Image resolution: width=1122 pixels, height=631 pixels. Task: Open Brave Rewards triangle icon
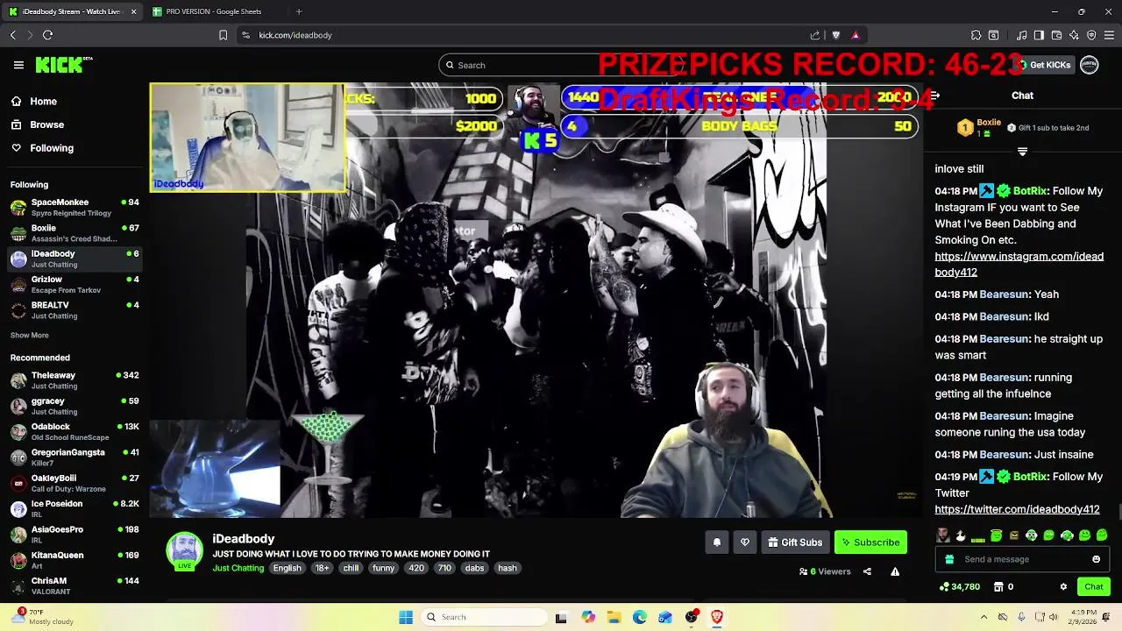point(856,35)
